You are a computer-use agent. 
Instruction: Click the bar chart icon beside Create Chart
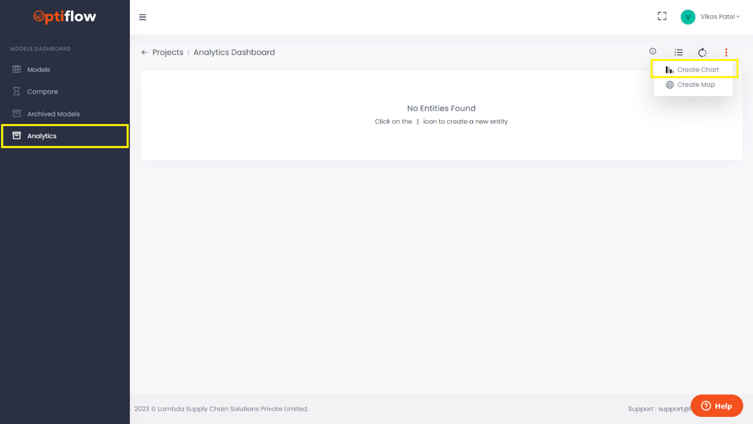tap(669, 69)
